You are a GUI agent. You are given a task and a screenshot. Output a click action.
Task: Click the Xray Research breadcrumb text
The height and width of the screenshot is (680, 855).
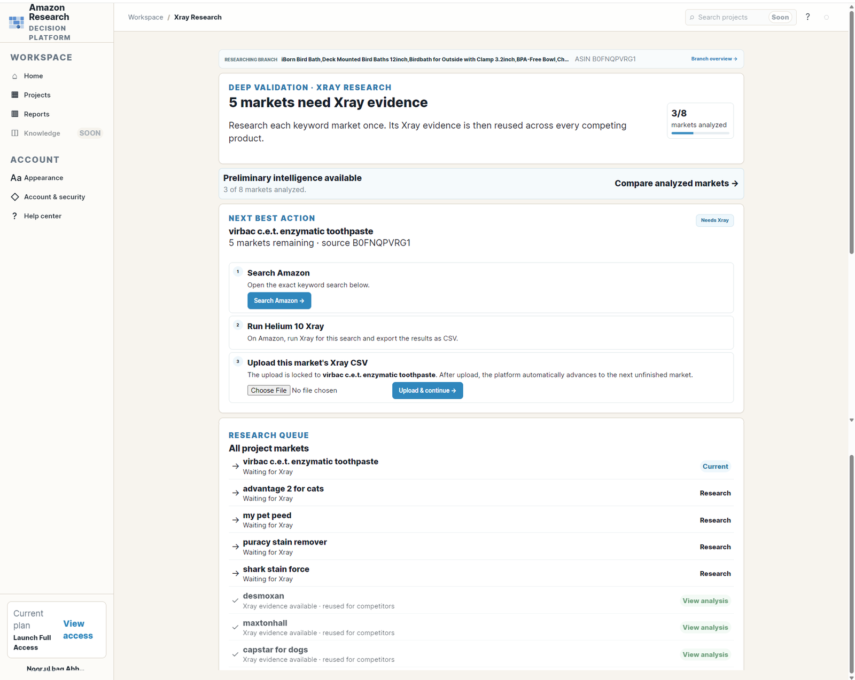198,17
